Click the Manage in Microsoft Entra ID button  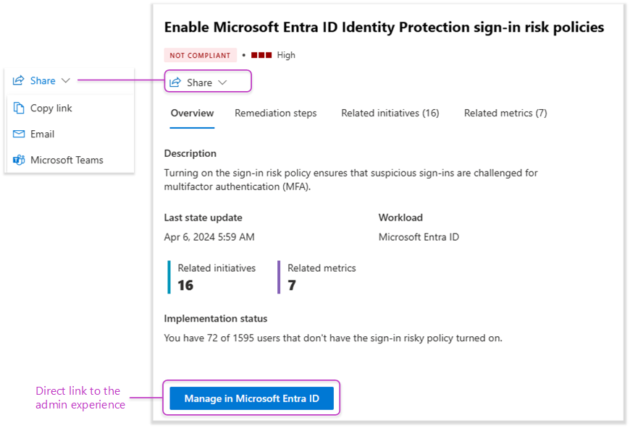[x=251, y=398]
